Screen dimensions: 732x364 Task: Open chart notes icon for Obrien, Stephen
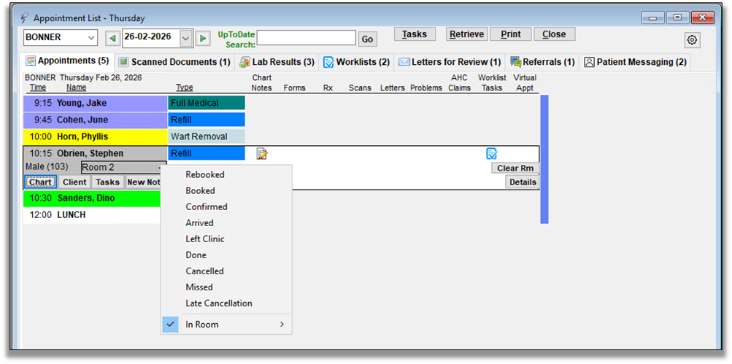[262, 153]
